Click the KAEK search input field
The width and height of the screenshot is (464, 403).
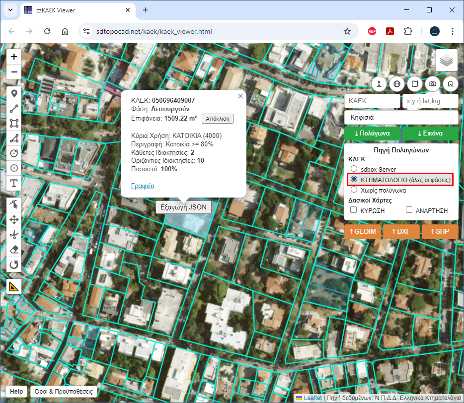(372, 101)
